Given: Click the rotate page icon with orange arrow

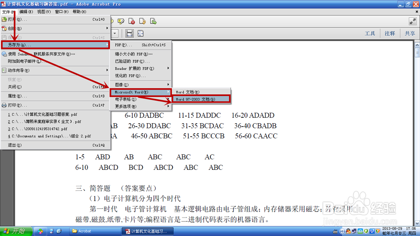Looking at the screenshot, I should tap(142, 21).
